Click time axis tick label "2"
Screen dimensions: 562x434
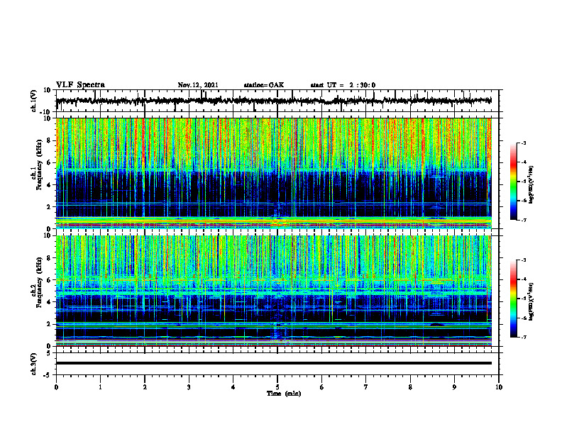tap(145, 387)
